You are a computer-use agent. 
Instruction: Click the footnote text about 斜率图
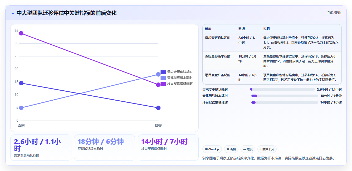tap(268, 158)
